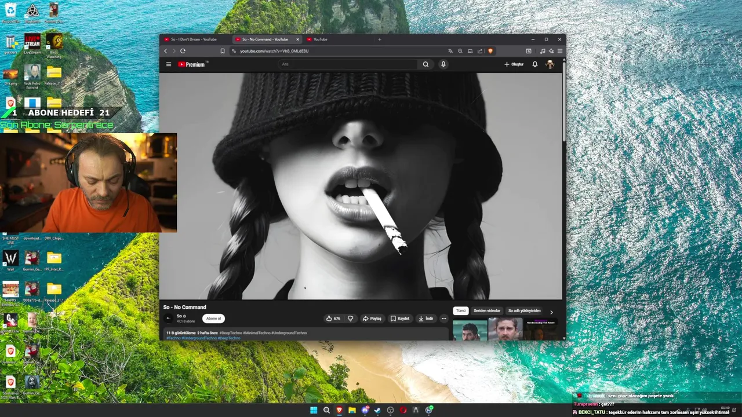The height and width of the screenshot is (417, 742).
Task: Open the Birds Watching desktop shortcut
Action: [x=54, y=45]
